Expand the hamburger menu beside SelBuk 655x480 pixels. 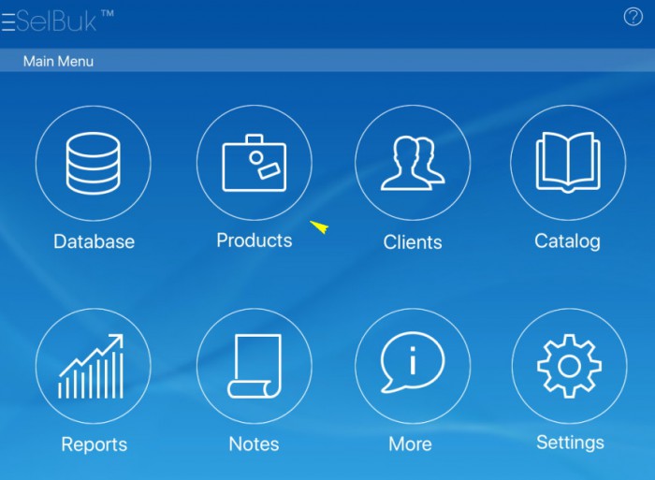click(7, 22)
